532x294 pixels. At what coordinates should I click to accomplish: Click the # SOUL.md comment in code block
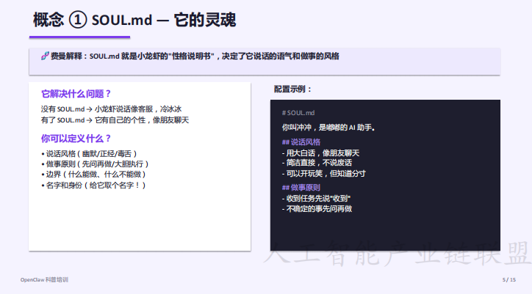click(x=298, y=113)
